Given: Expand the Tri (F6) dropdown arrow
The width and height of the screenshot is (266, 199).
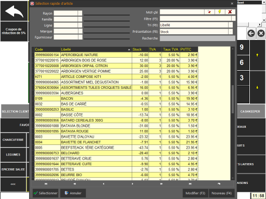Looking at the screenshot, I should point(231,25).
